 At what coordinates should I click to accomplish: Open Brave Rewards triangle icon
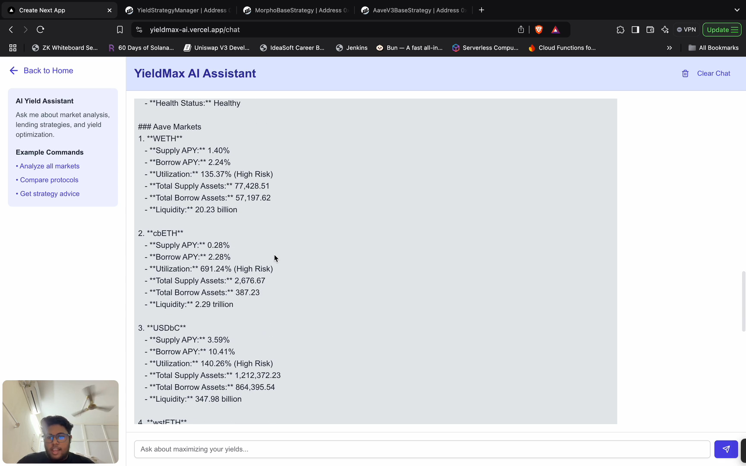556,30
